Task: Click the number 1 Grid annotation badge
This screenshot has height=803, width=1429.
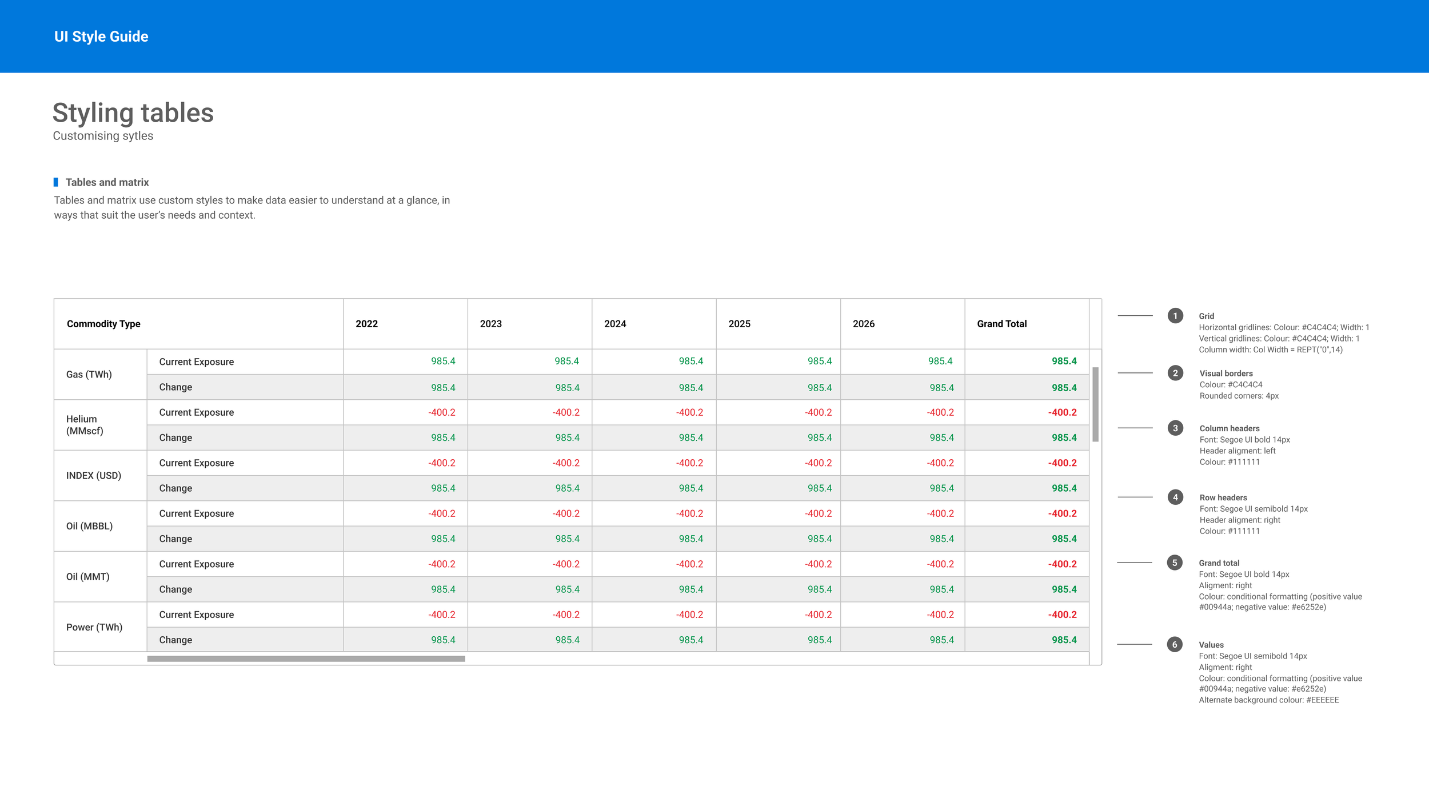Action: (1175, 316)
